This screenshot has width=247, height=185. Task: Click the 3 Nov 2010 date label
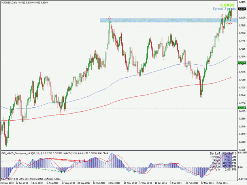[114, 183]
